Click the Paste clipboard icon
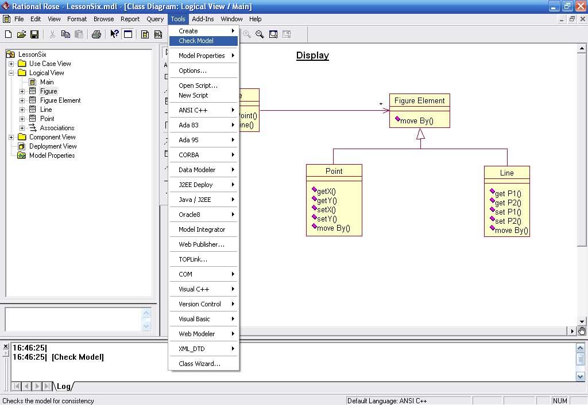This screenshot has width=588, height=405. pos(79,34)
